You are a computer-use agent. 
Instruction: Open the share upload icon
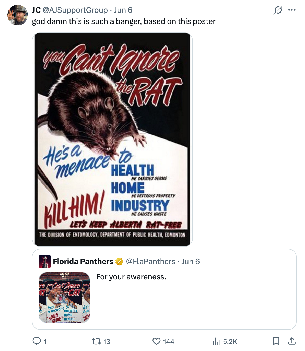pyautogui.click(x=292, y=341)
